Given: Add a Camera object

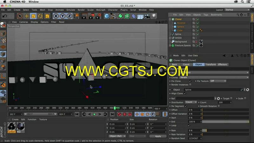Looking at the screenshot, I should 147,16.
